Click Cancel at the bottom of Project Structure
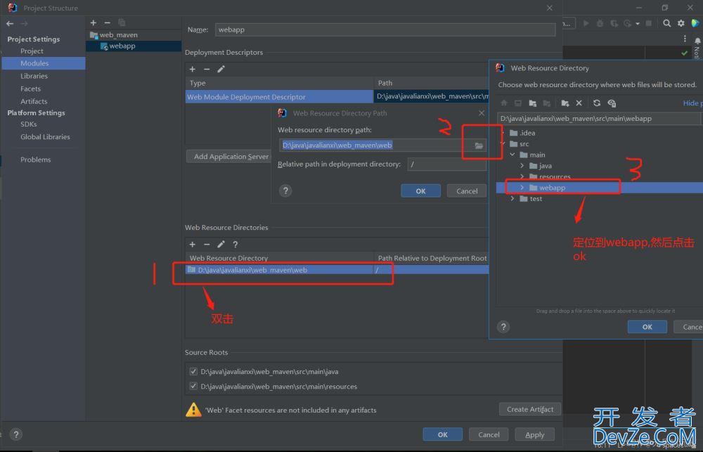Screen dimensions: 703x452 tap(489, 434)
